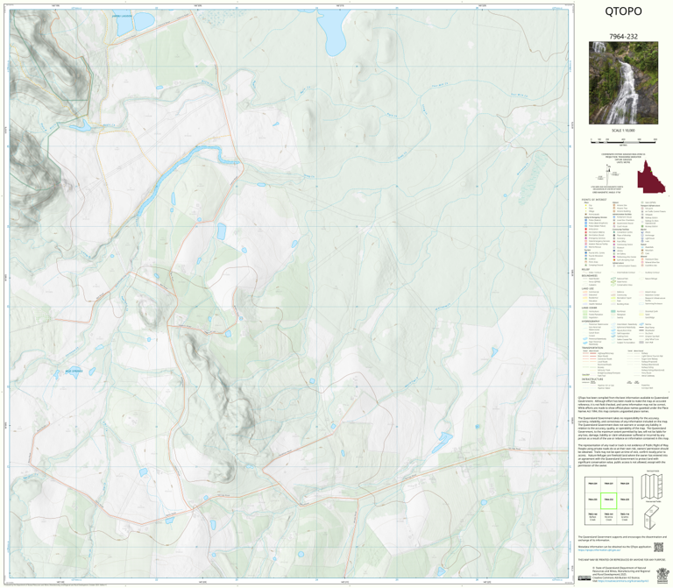
Task: Click the QTOPO title heading
Action: point(623,11)
